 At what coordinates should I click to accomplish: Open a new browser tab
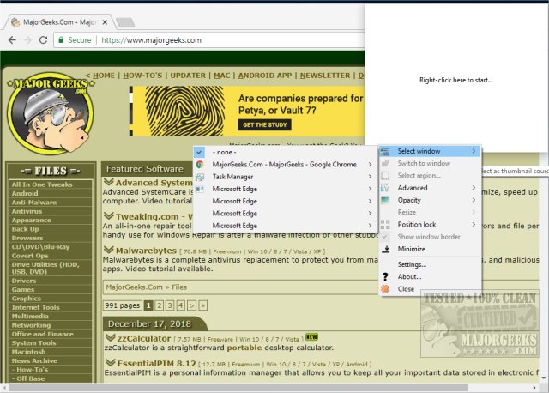tap(125, 22)
